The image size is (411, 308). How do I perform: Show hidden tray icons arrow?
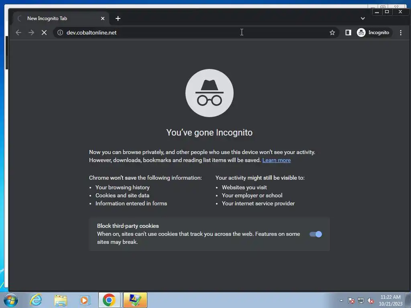coord(341,300)
